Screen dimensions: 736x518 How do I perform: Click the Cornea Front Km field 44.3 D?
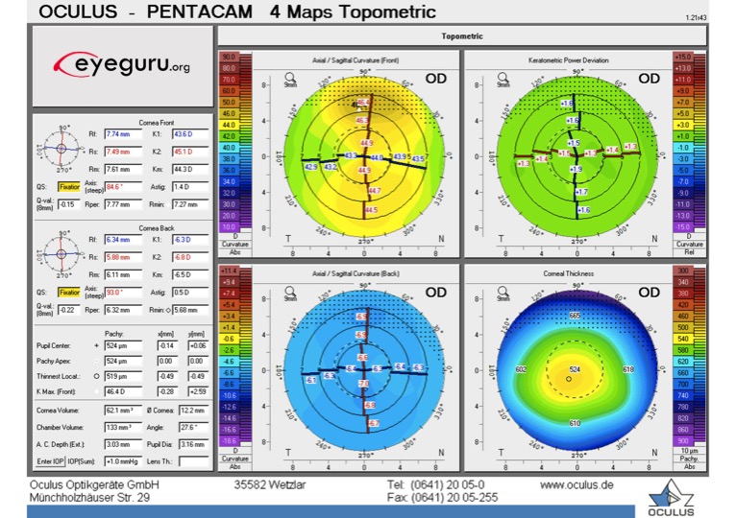tap(190, 169)
